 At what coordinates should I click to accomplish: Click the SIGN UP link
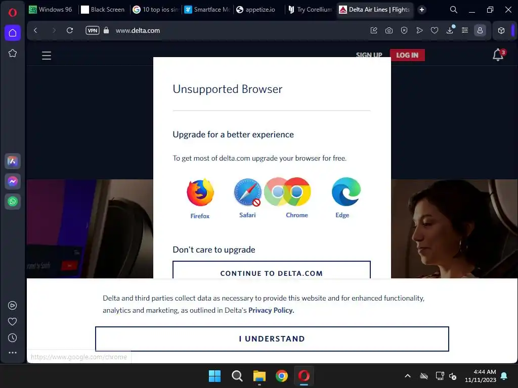pyautogui.click(x=369, y=55)
